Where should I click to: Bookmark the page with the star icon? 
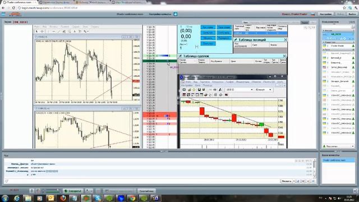(344, 8)
